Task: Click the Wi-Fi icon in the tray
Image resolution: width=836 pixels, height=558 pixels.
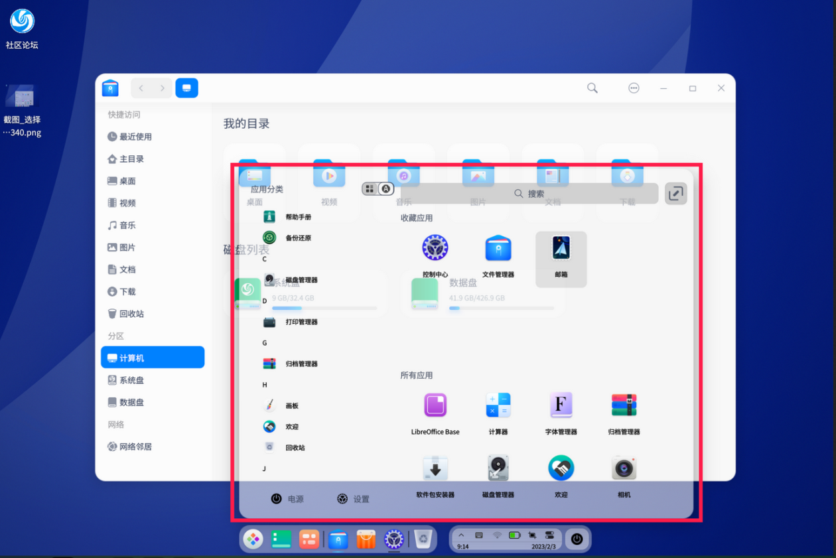Action: coord(497,535)
